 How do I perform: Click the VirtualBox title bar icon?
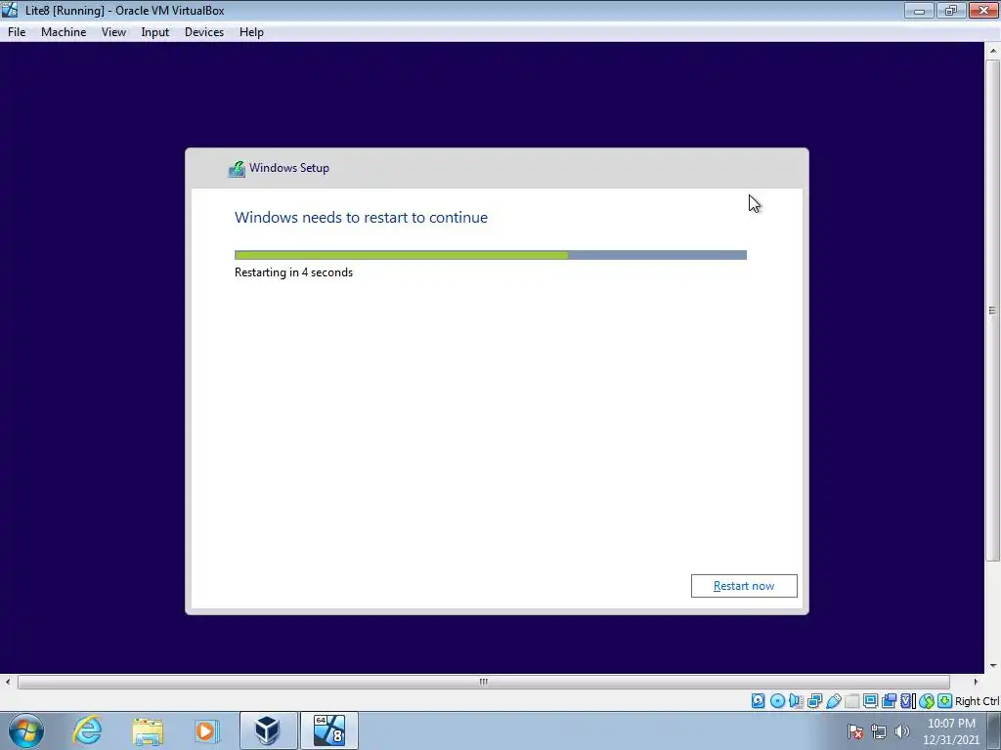click(10, 10)
